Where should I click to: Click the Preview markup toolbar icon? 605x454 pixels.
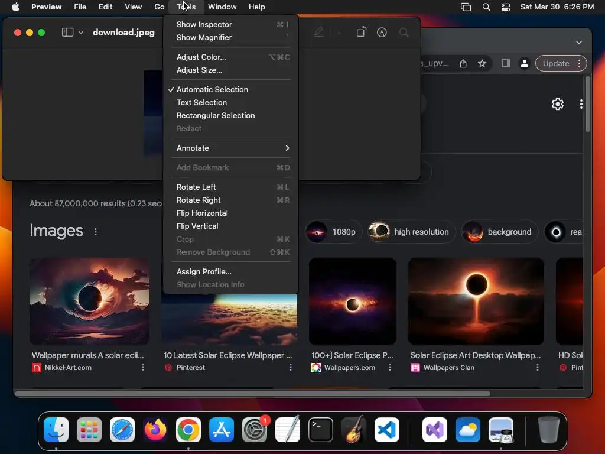point(382,33)
